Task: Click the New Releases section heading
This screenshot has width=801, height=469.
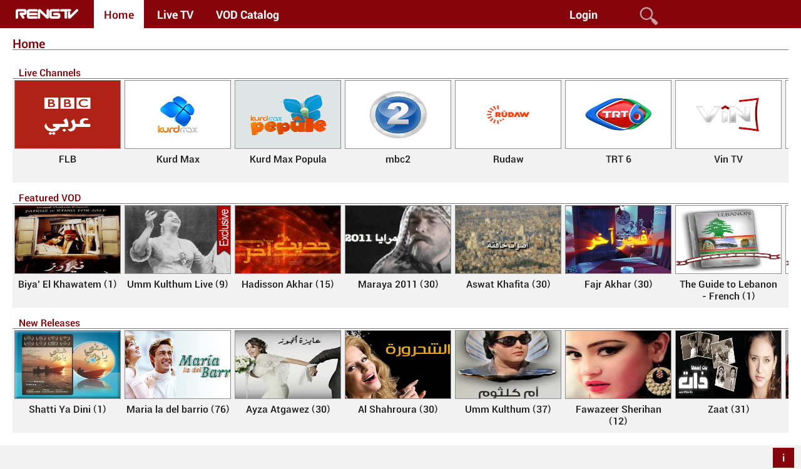Action: click(x=49, y=323)
